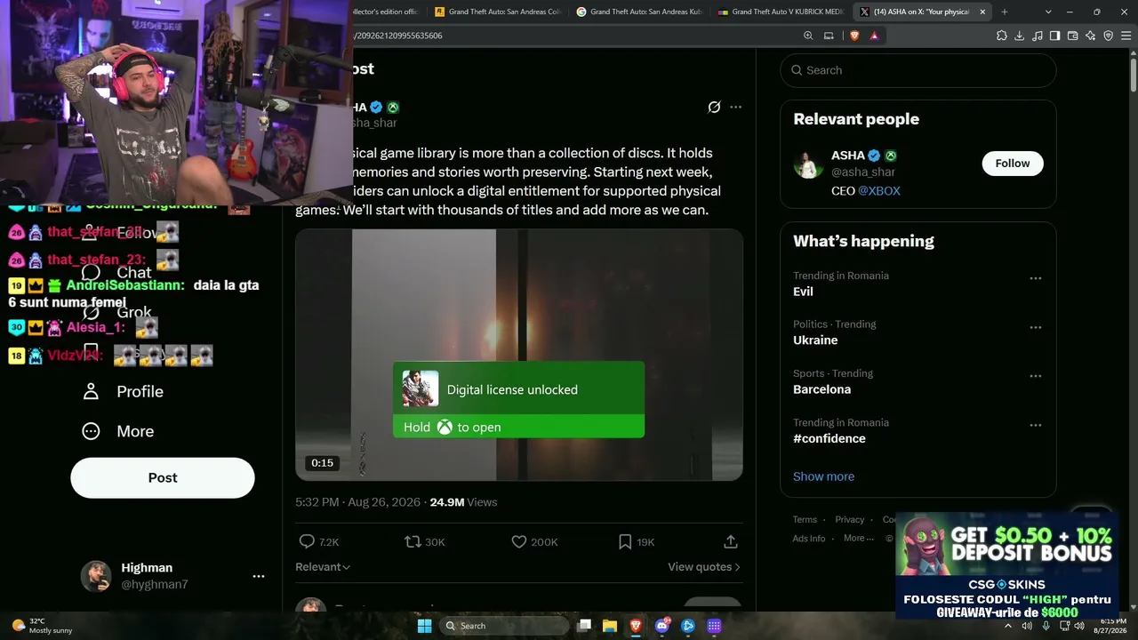This screenshot has height=640, width=1138.
Task: Like the post with the heart icon
Action: (x=519, y=541)
